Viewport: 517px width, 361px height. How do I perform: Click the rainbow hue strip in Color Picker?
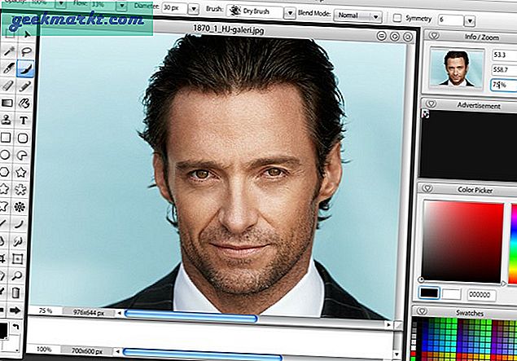tap(514, 244)
